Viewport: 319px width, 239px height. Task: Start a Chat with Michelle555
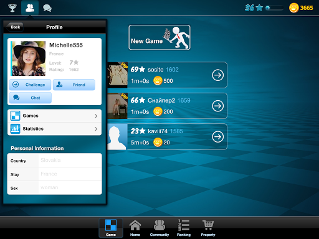point(30,98)
